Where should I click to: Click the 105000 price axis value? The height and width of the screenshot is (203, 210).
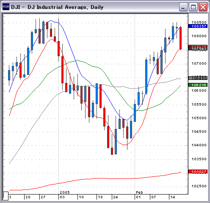pos(199,118)
